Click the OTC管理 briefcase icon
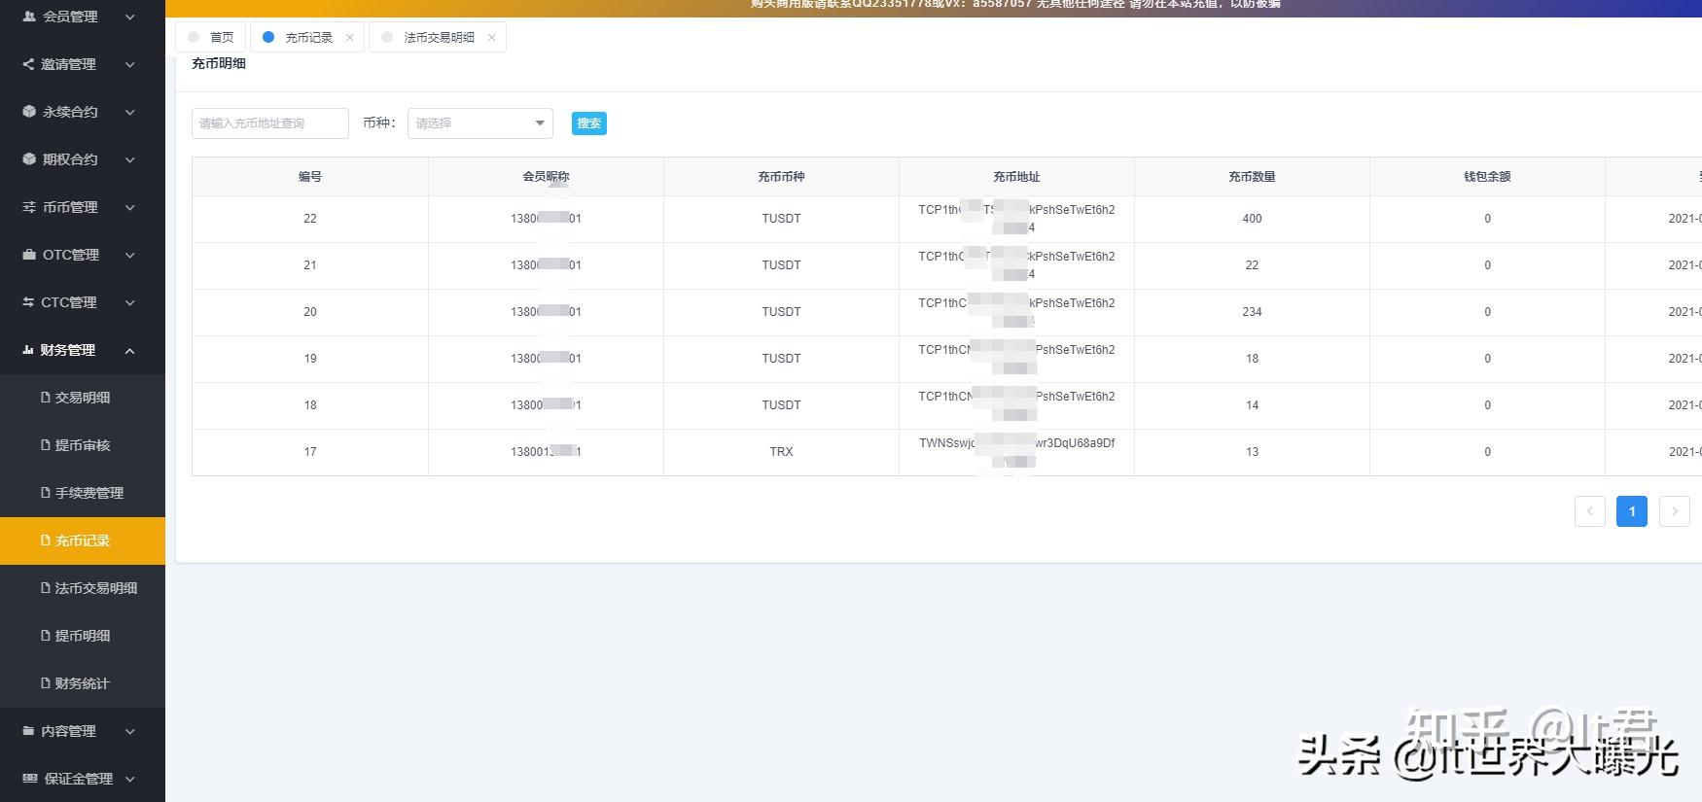 coord(29,255)
